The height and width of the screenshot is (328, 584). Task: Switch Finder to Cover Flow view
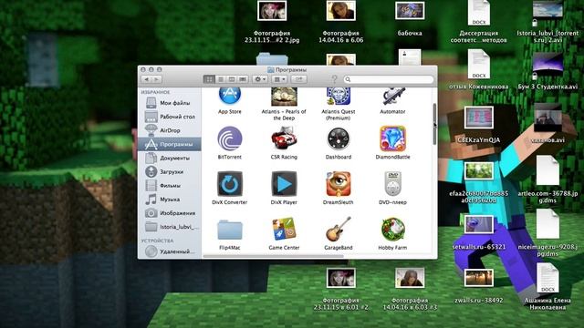(x=243, y=79)
